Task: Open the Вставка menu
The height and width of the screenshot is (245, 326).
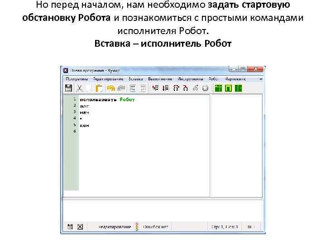Action: [x=135, y=79]
